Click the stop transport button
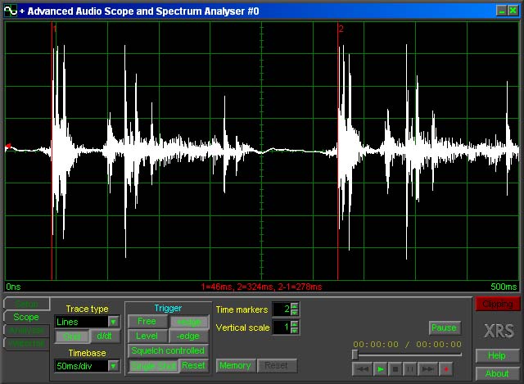This screenshot has height=384, width=524. tap(395, 369)
